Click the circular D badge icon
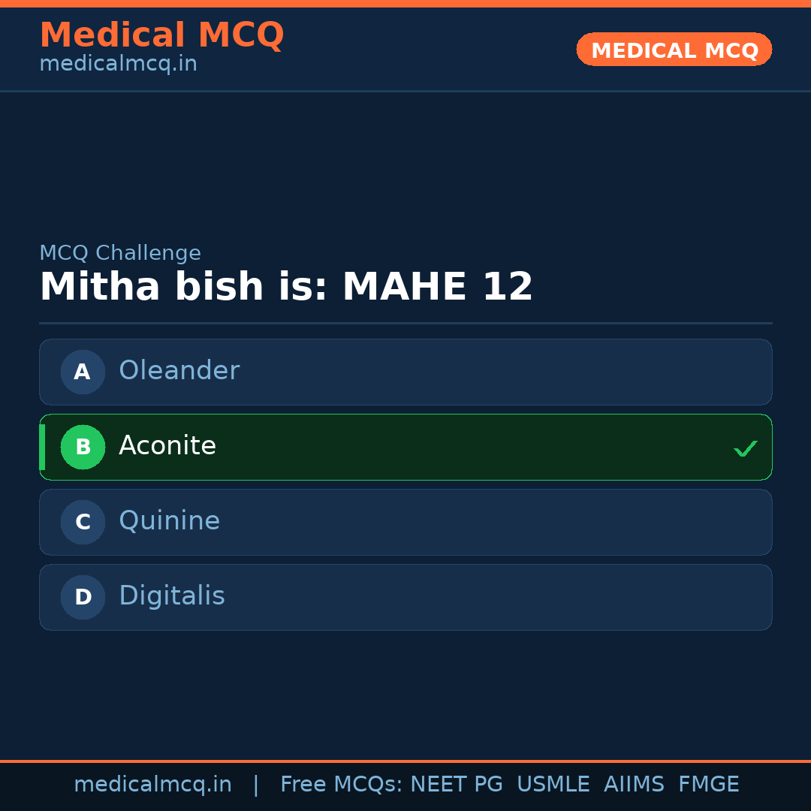Screen dimensions: 811x811 83,597
